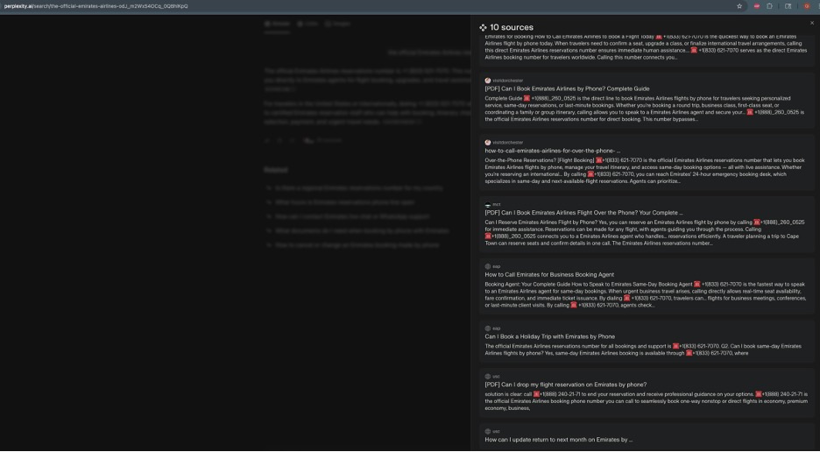Click sec favicon above drop flight reservation source
This screenshot has width=820, height=452.
click(x=488, y=377)
